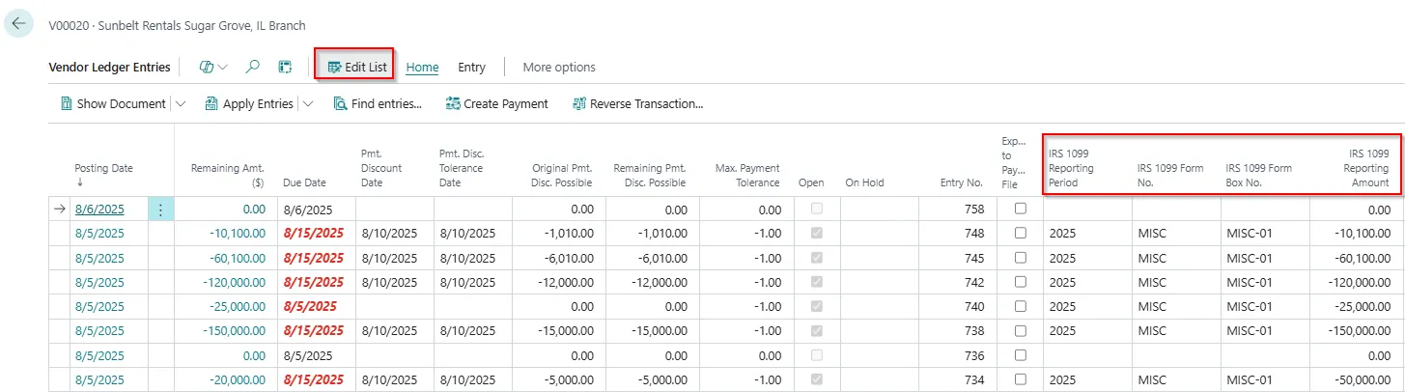This screenshot has width=1405, height=392.
Task: Click Find entries action
Action: pyautogui.click(x=378, y=104)
